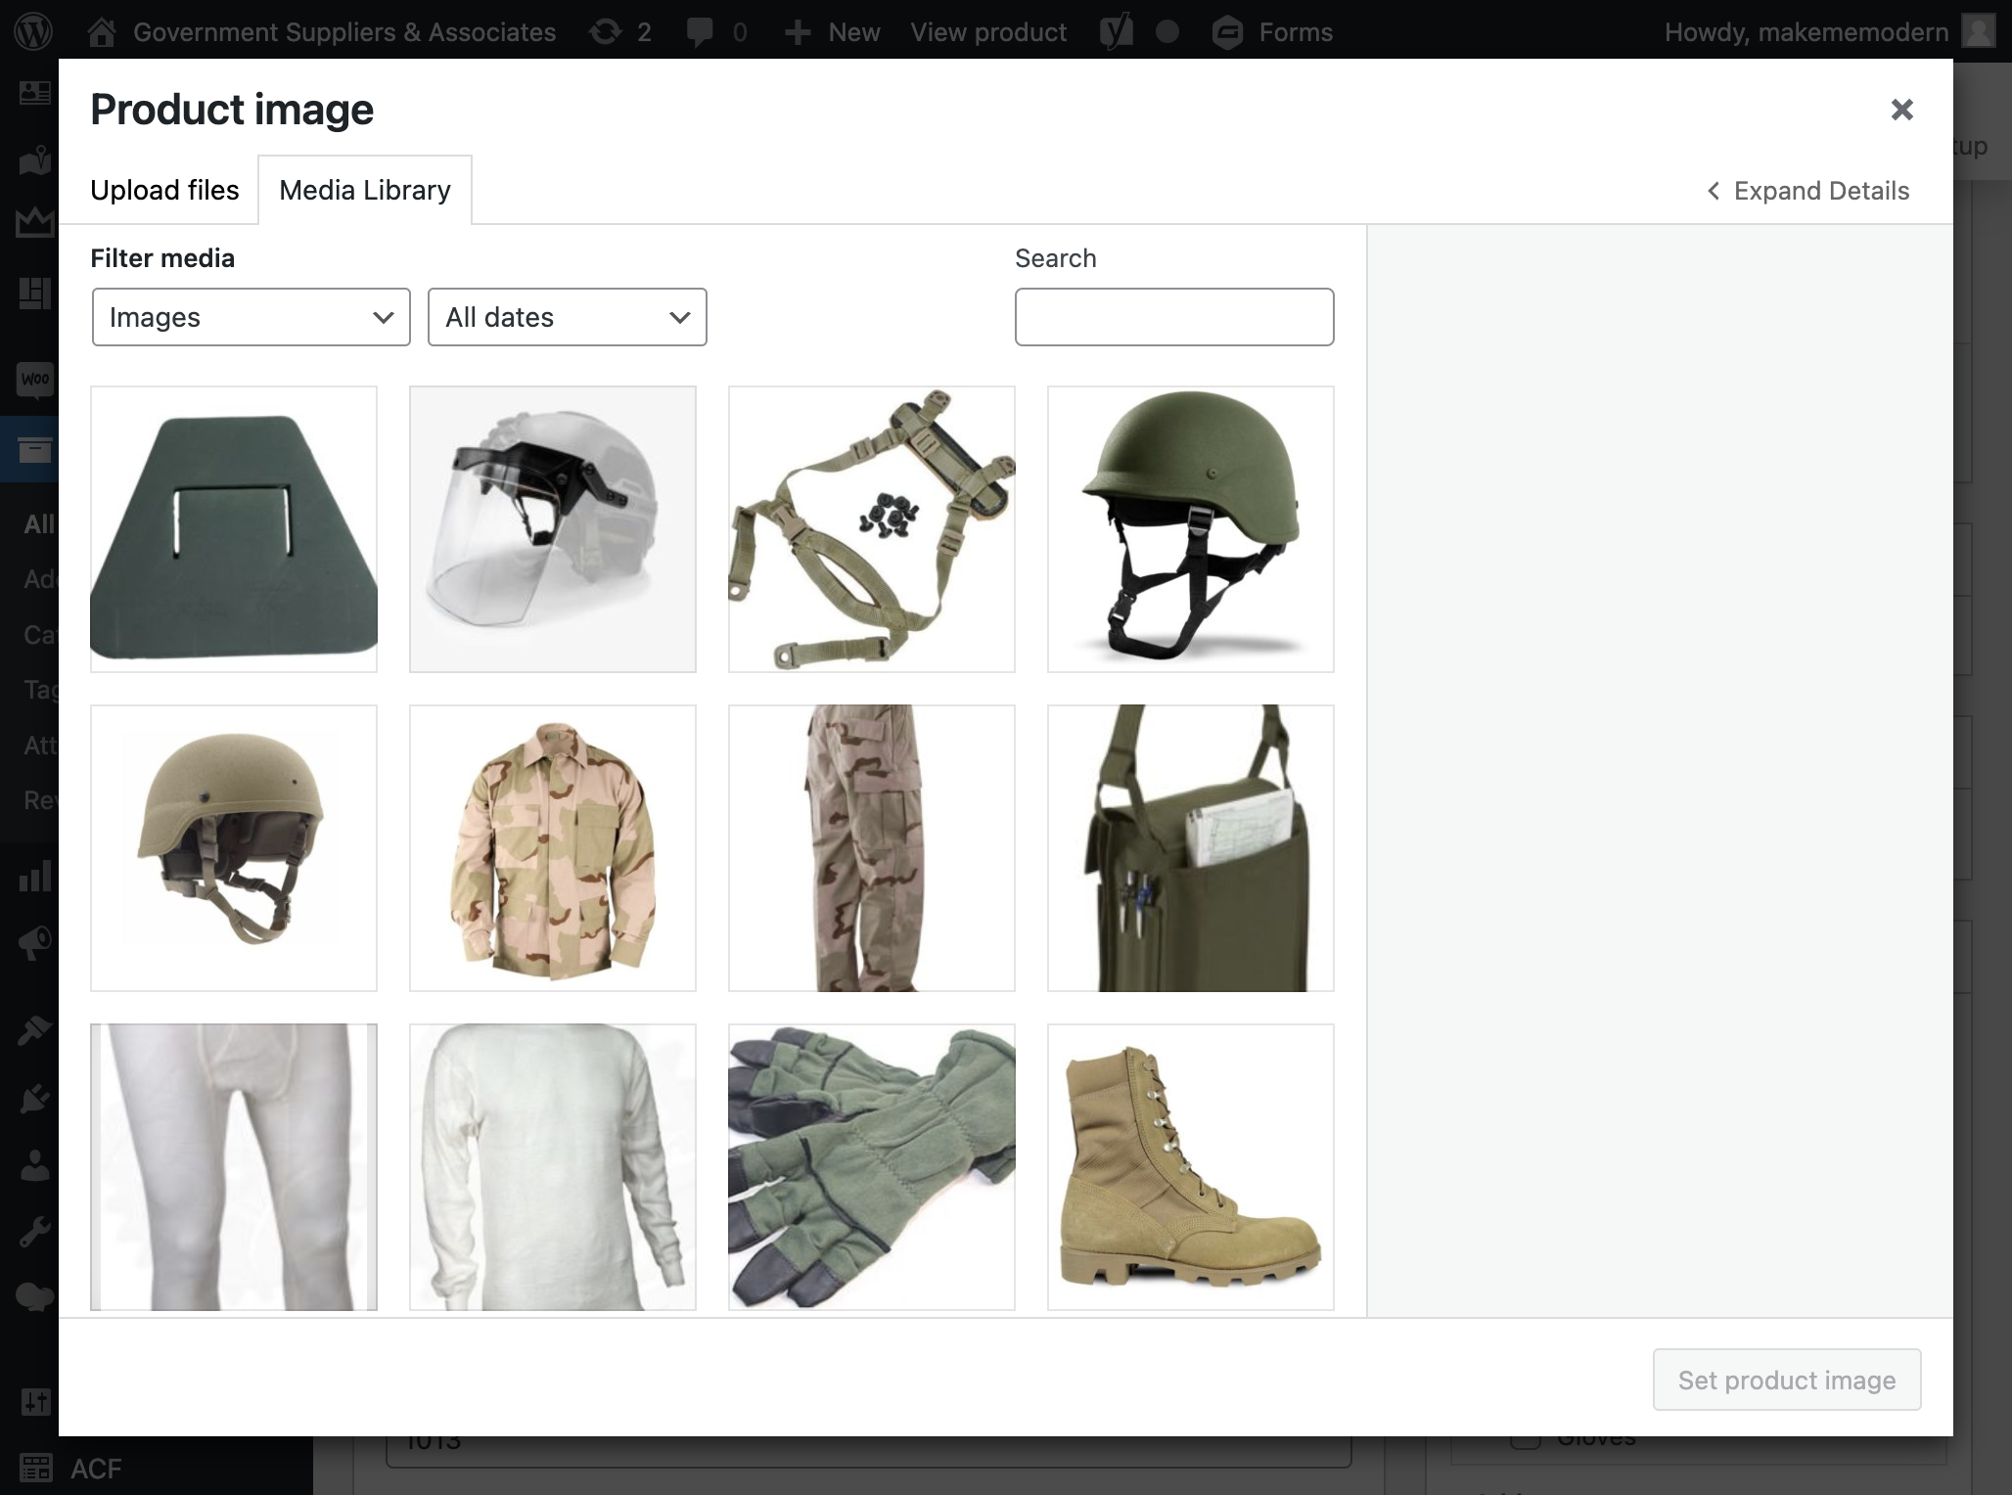The height and width of the screenshot is (1495, 2012).
Task: Open the Forms toolbar item
Action: pyautogui.click(x=1272, y=32)
